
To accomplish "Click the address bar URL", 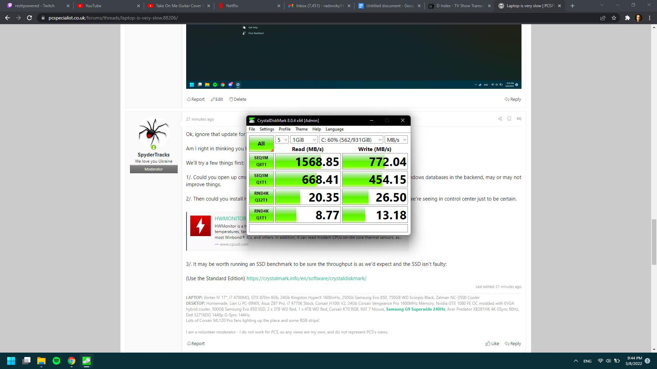I will coord(113,18).
